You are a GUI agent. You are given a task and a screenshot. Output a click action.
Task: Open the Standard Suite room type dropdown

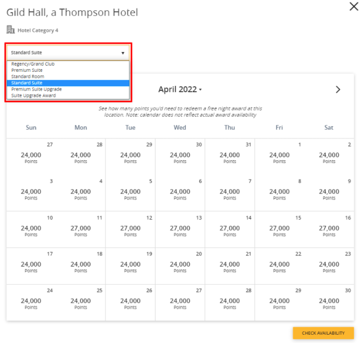[68, 53]
